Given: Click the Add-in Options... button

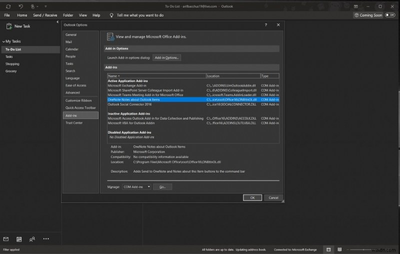Looking at the screenshot, I should point(166,57).
